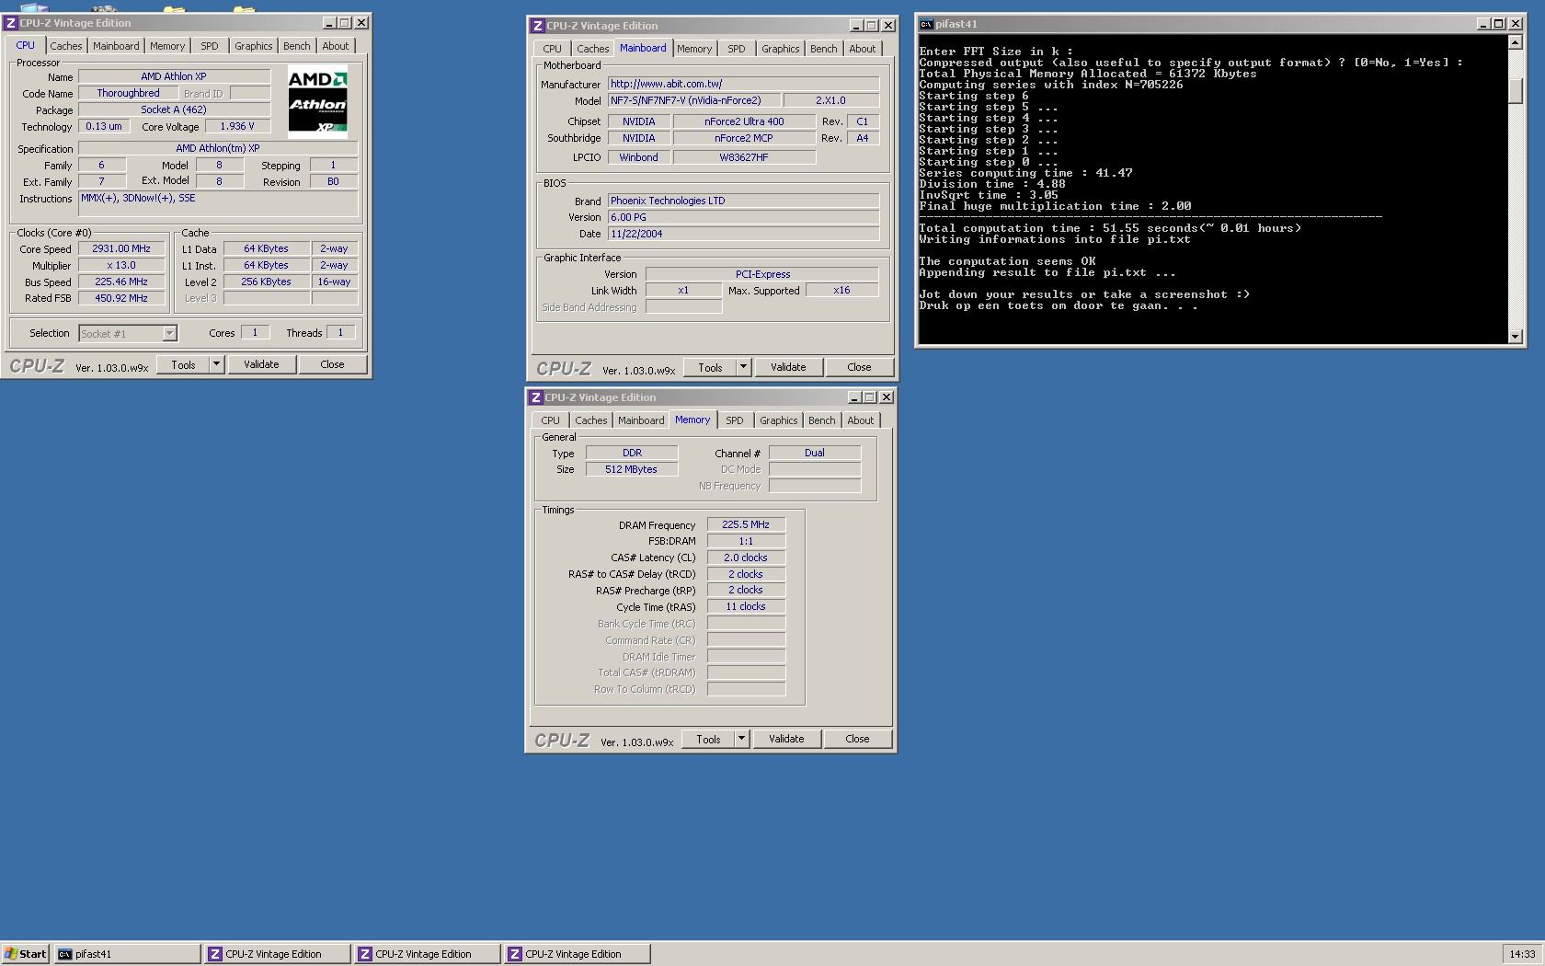Open the Start menu

click(x=26, y=954)
